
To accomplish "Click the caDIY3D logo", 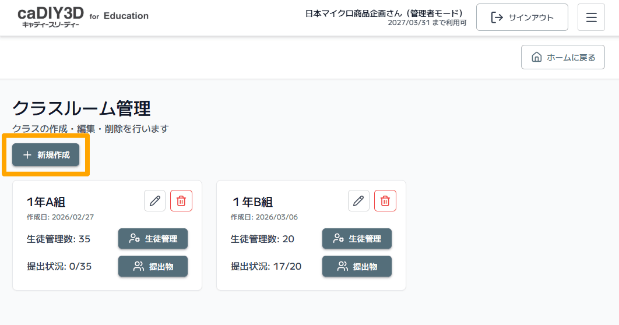I will [51, 16].
